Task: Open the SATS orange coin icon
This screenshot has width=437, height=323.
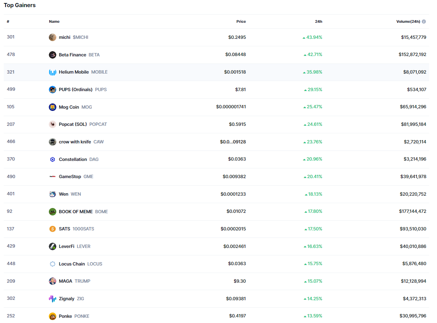Action: point(53,229)
